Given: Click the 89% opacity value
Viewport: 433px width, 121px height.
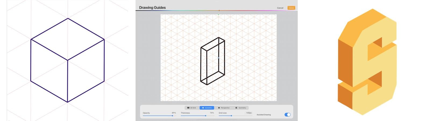Looking at the screenshot, I should (174, 113).
